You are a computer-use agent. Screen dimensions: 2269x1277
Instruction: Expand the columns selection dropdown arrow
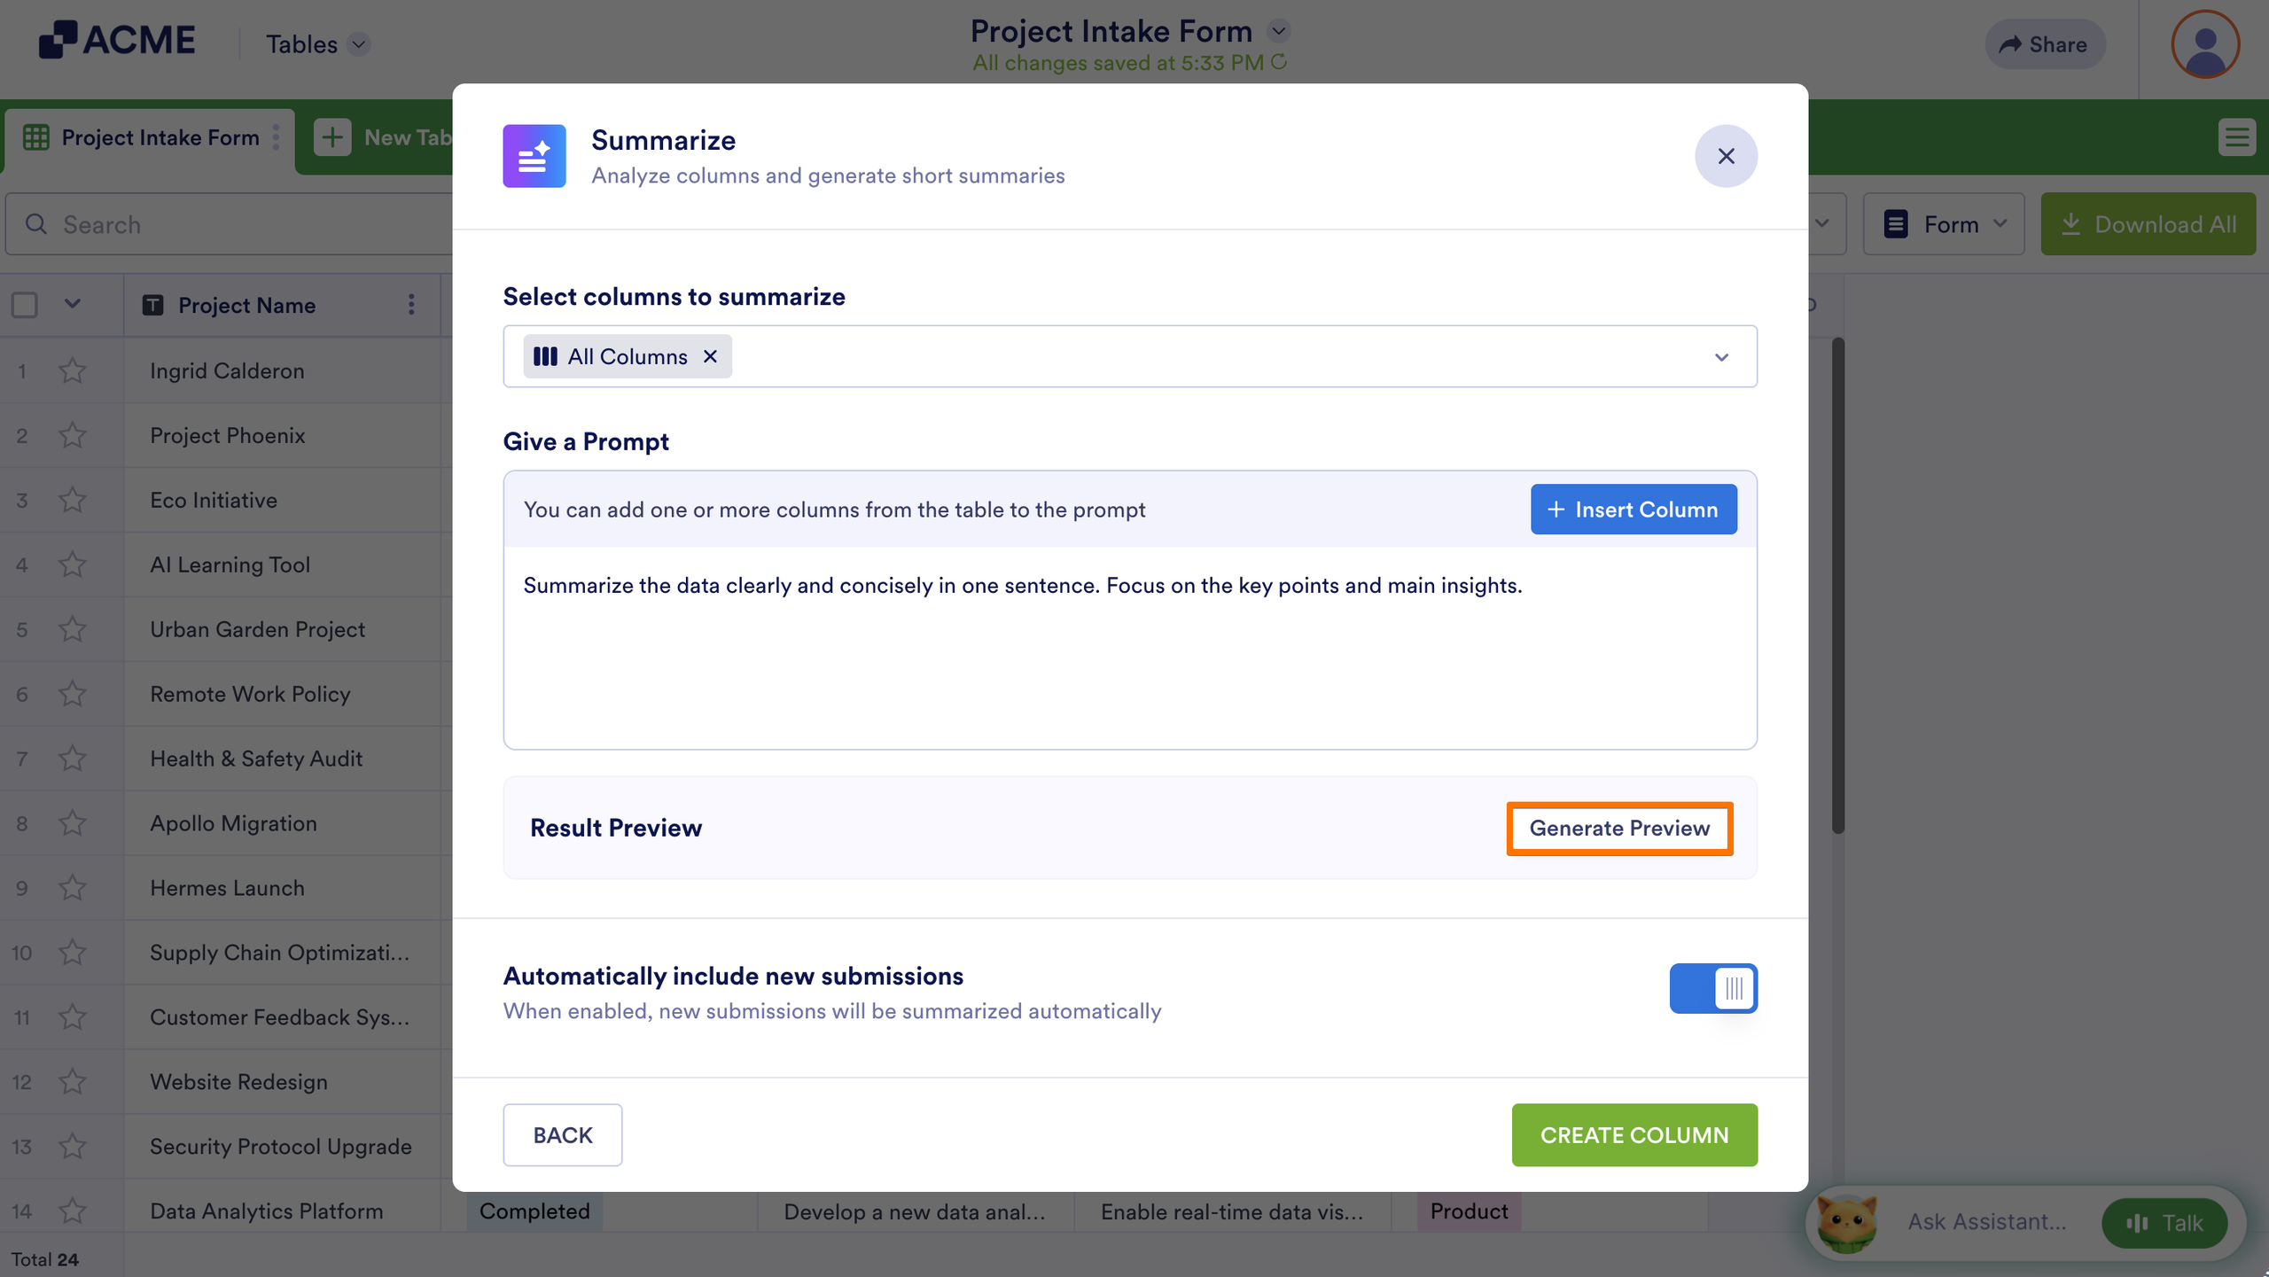(x=1721, y=357)
